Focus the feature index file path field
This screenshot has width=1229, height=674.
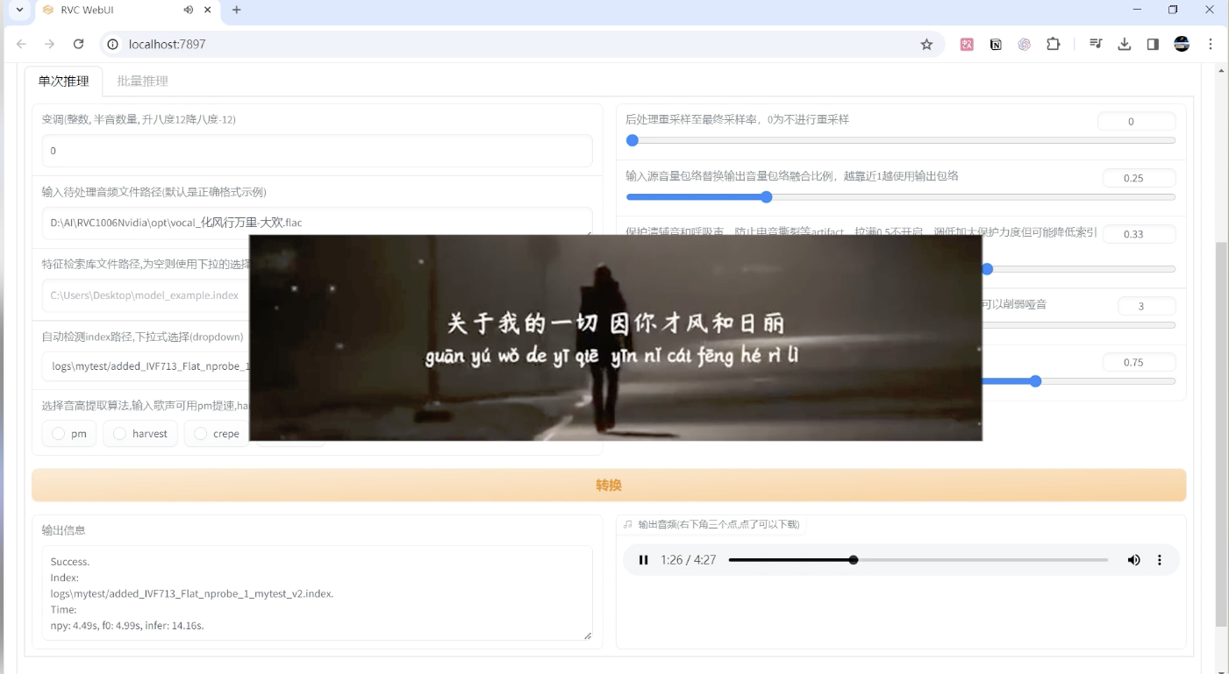[x=146, y=295]
